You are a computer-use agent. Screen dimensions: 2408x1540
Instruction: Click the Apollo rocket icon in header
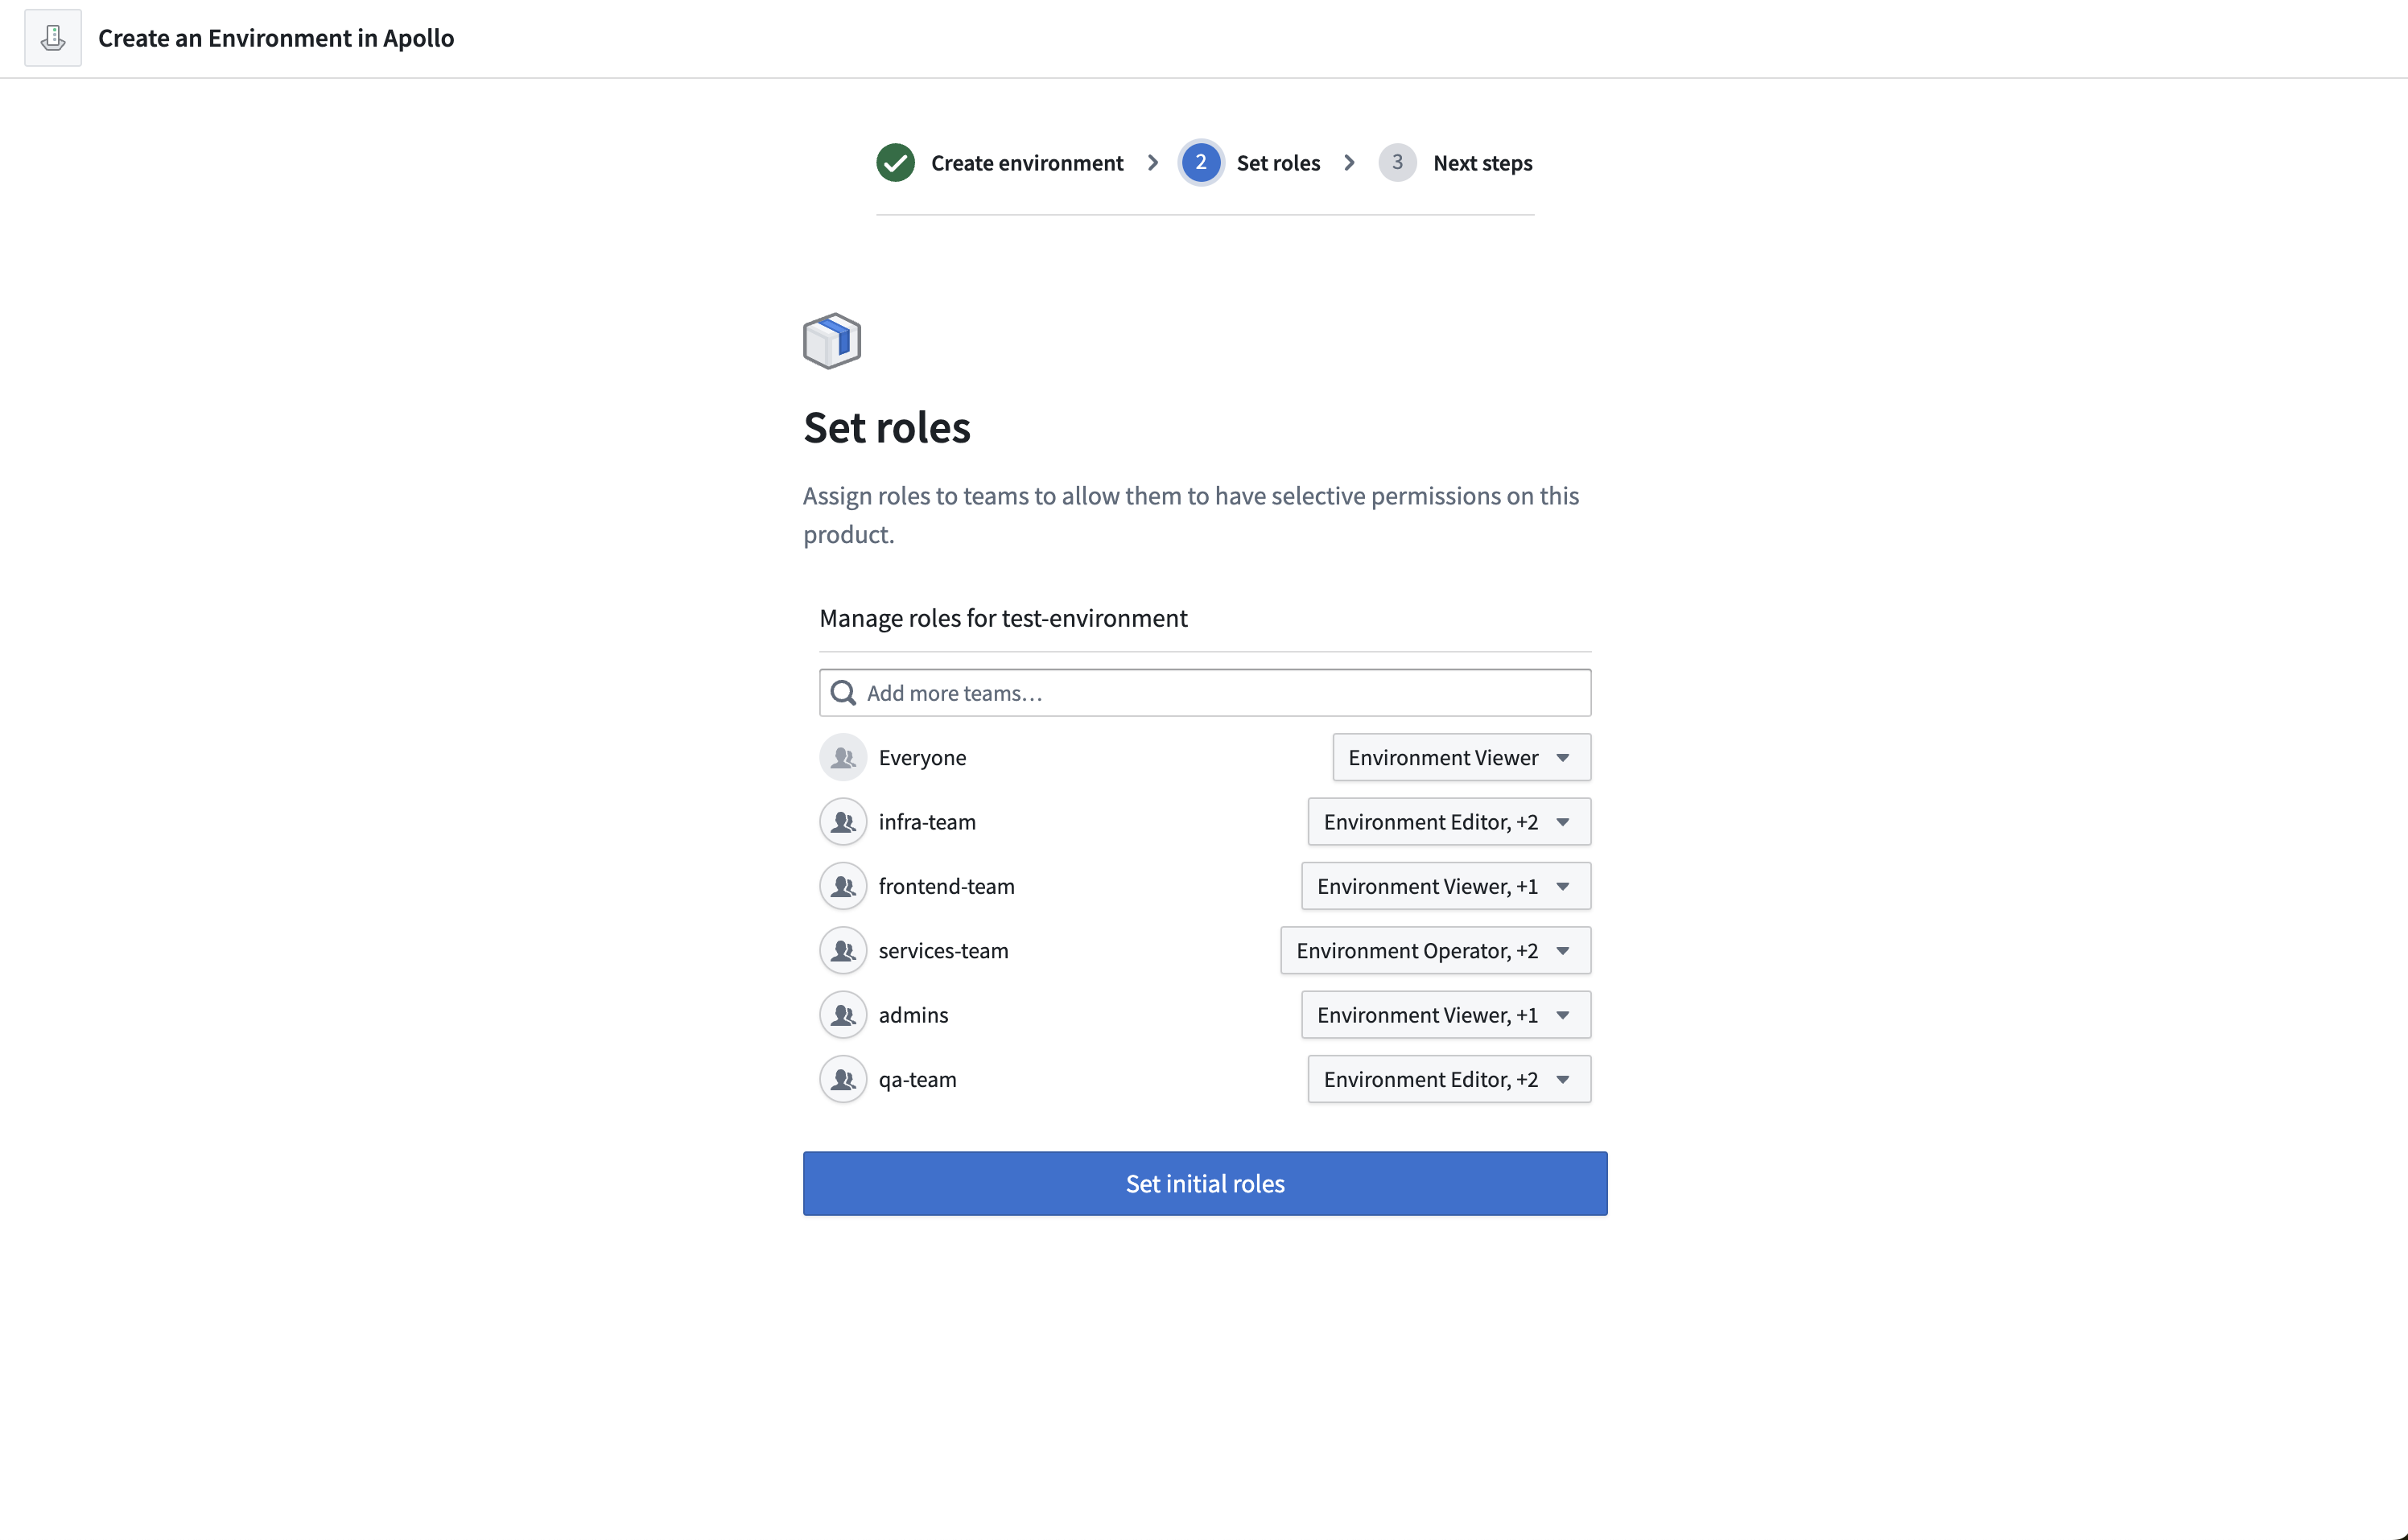[53, 38]
